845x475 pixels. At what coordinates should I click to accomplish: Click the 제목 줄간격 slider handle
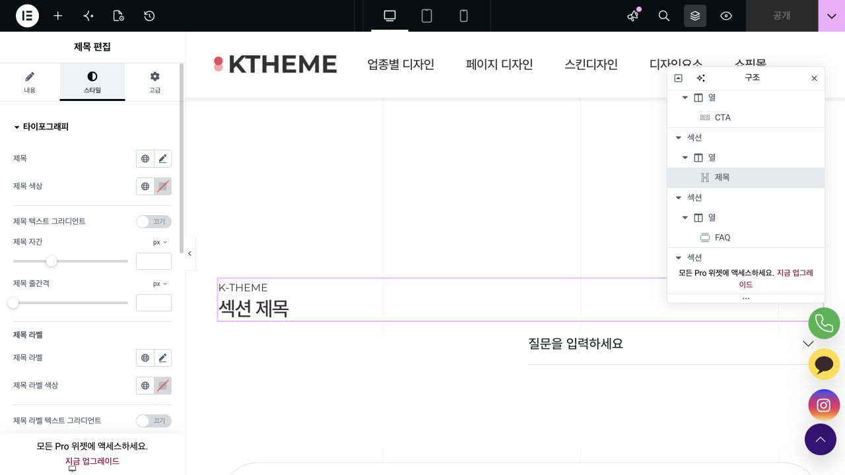(13, 303)
